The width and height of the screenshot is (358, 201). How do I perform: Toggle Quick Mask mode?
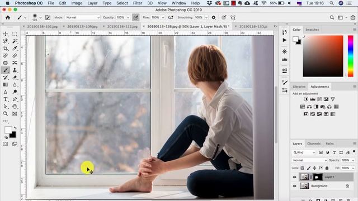[x=6, y=144]
